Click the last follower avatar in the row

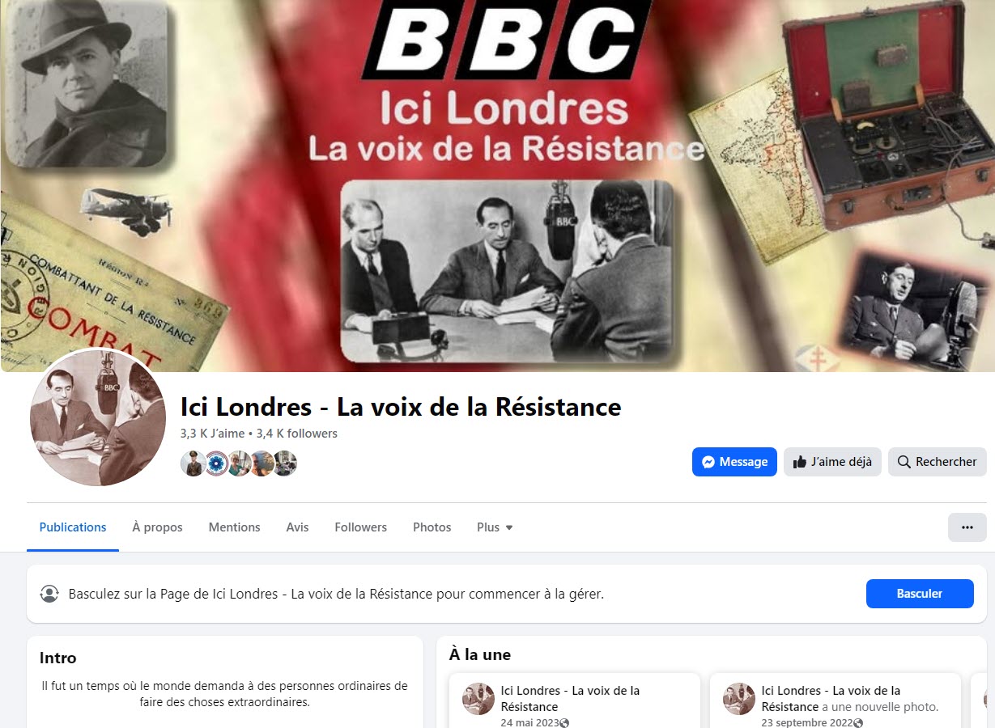tap(285, 463)
